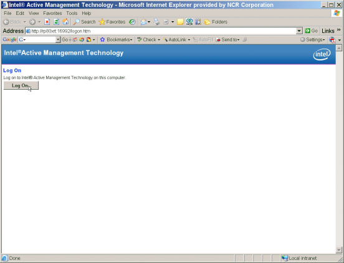The image size is (344, 263).
Task: Expand the Links toolbar chevron
Action: click(339, 30)
